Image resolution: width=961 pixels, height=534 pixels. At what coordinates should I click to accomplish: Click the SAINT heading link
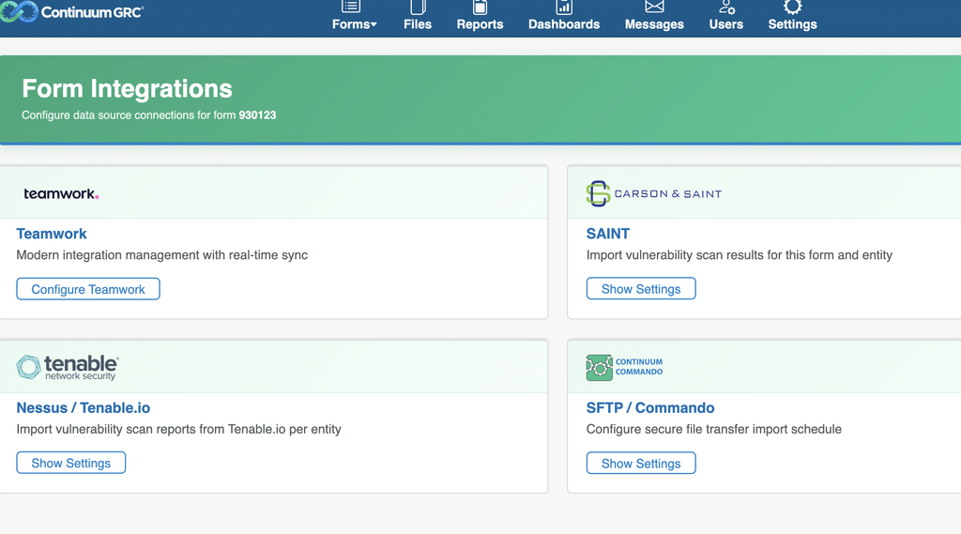pos(608,234)
